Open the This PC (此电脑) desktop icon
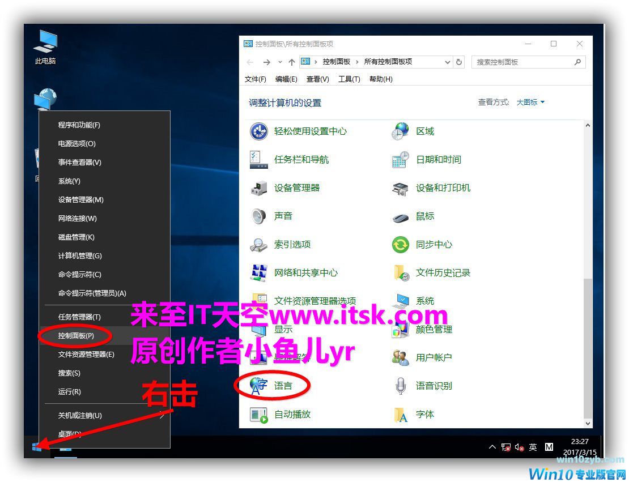 (x=45, y=48)
